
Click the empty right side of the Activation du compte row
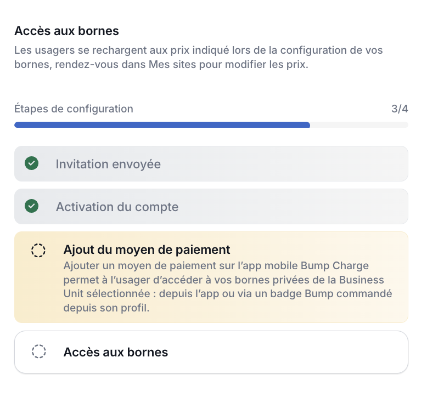329,207
